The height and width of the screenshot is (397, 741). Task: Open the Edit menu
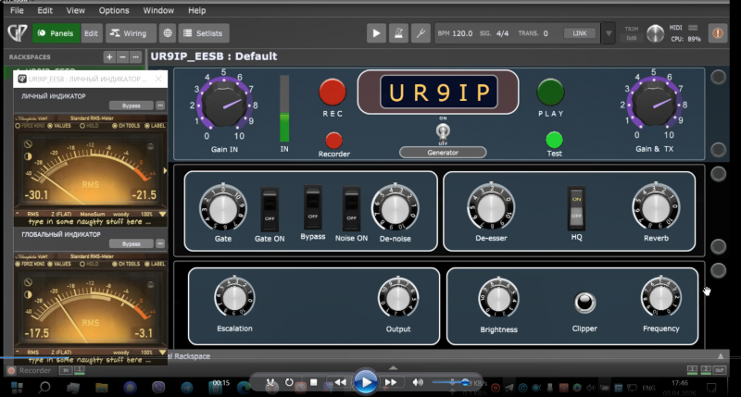(x=44, y=10)
